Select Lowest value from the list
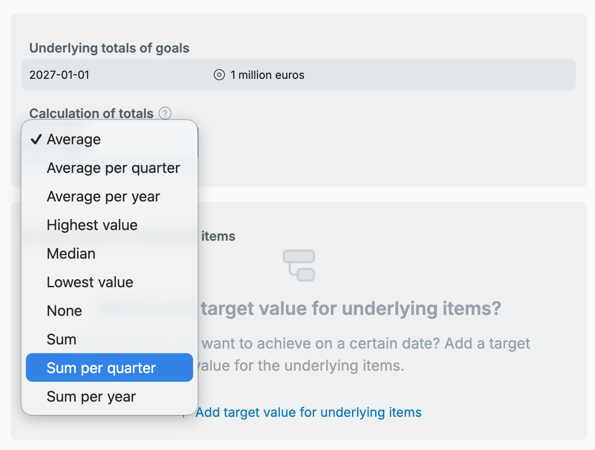This screenshot has width=595, height=450. click(90, 282)
